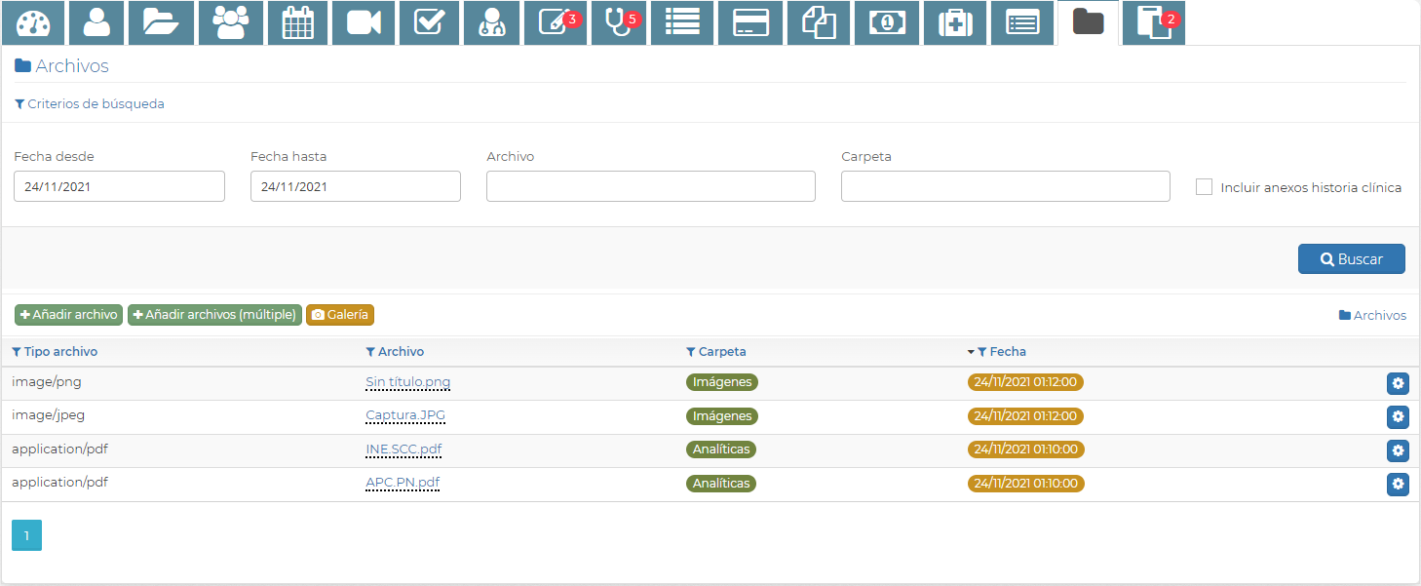
Task: Open the calendar tab
Action: coord(297,23)
